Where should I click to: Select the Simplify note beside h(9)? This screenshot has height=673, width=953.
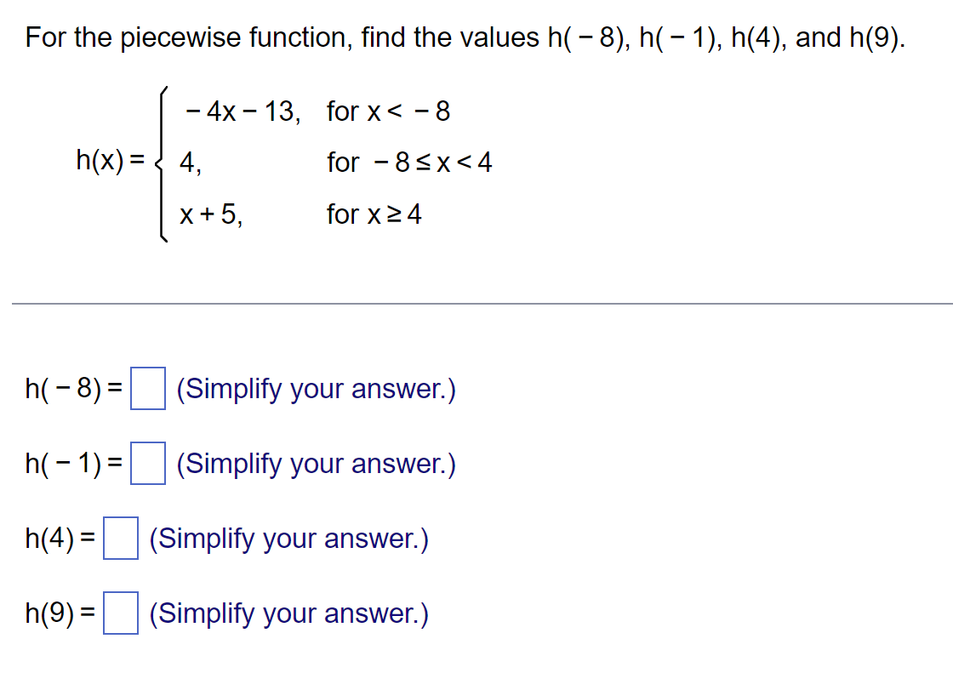coord(288,613)
